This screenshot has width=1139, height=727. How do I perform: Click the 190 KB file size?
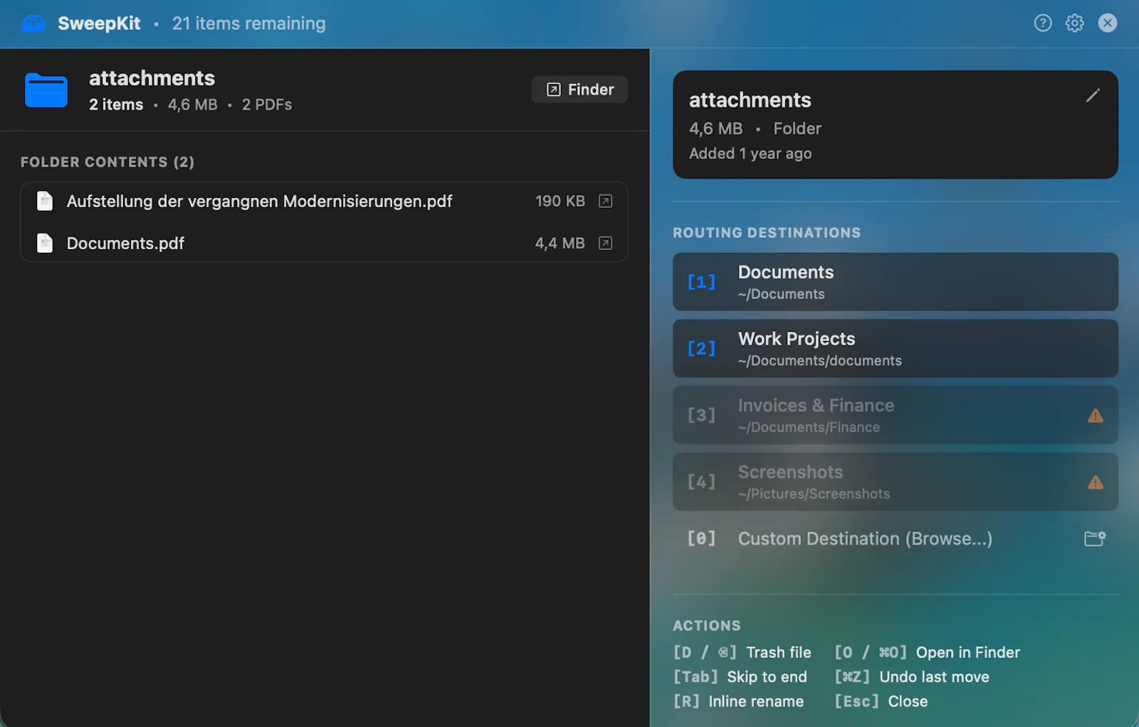[x=560, y=201]
